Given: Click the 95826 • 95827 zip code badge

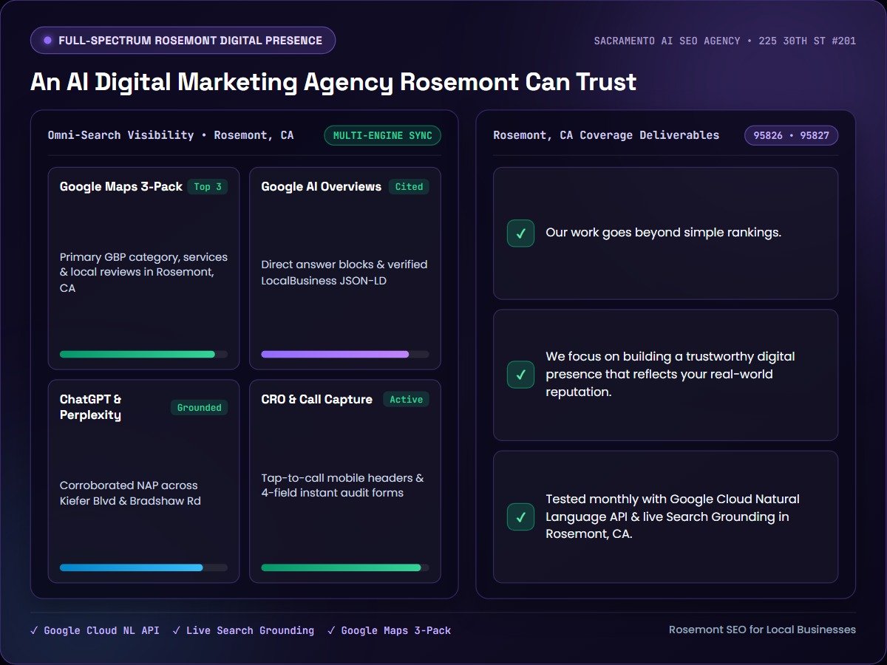Looking at the screenshot, I should [x=791, y=136].
